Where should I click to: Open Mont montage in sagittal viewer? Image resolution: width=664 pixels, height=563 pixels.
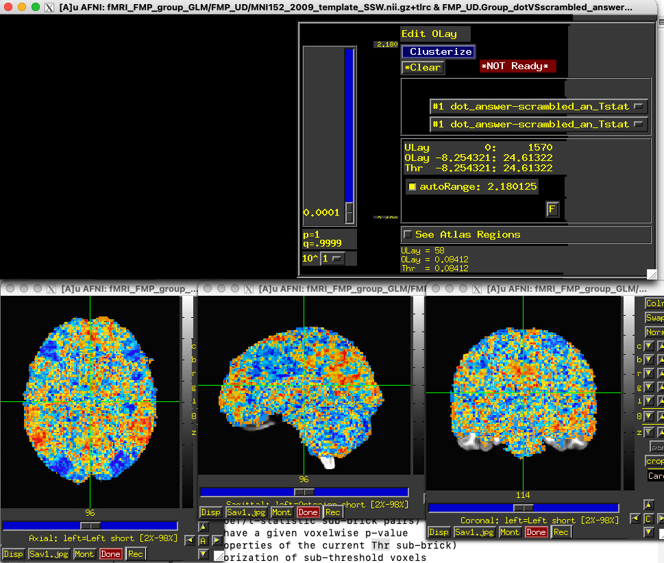coord(281,512)
